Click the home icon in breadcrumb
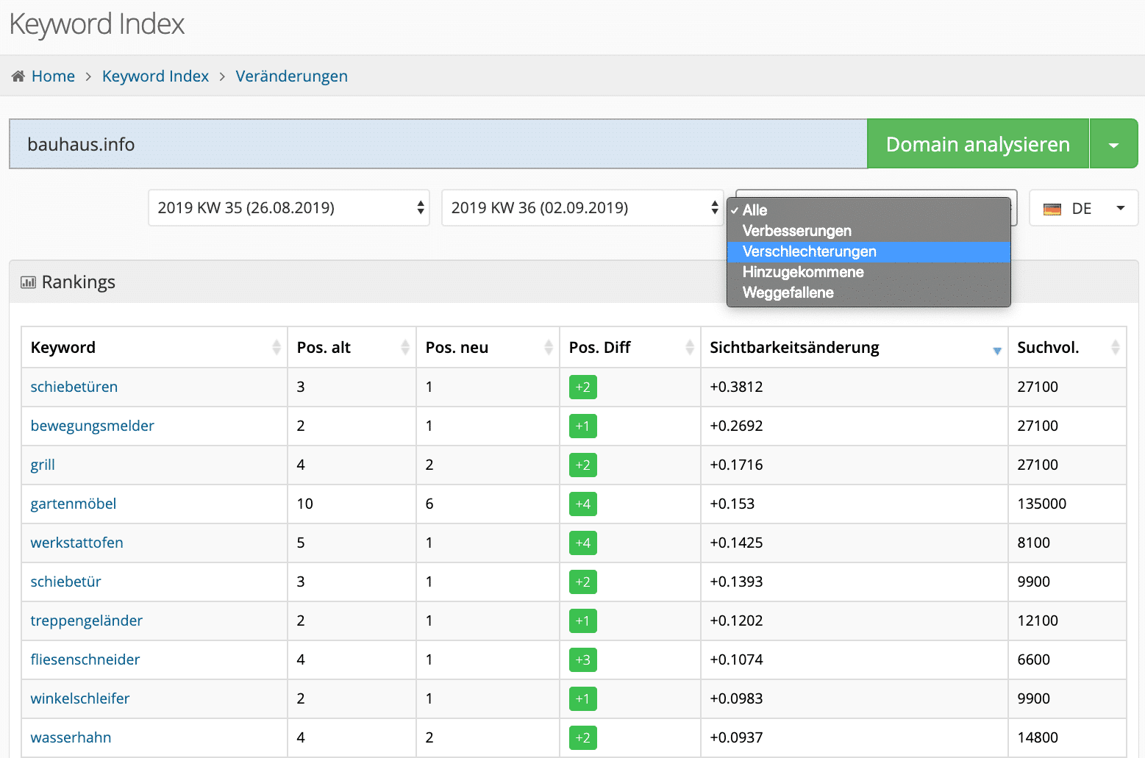This screenshot has width=1145, height=758. 18,76
